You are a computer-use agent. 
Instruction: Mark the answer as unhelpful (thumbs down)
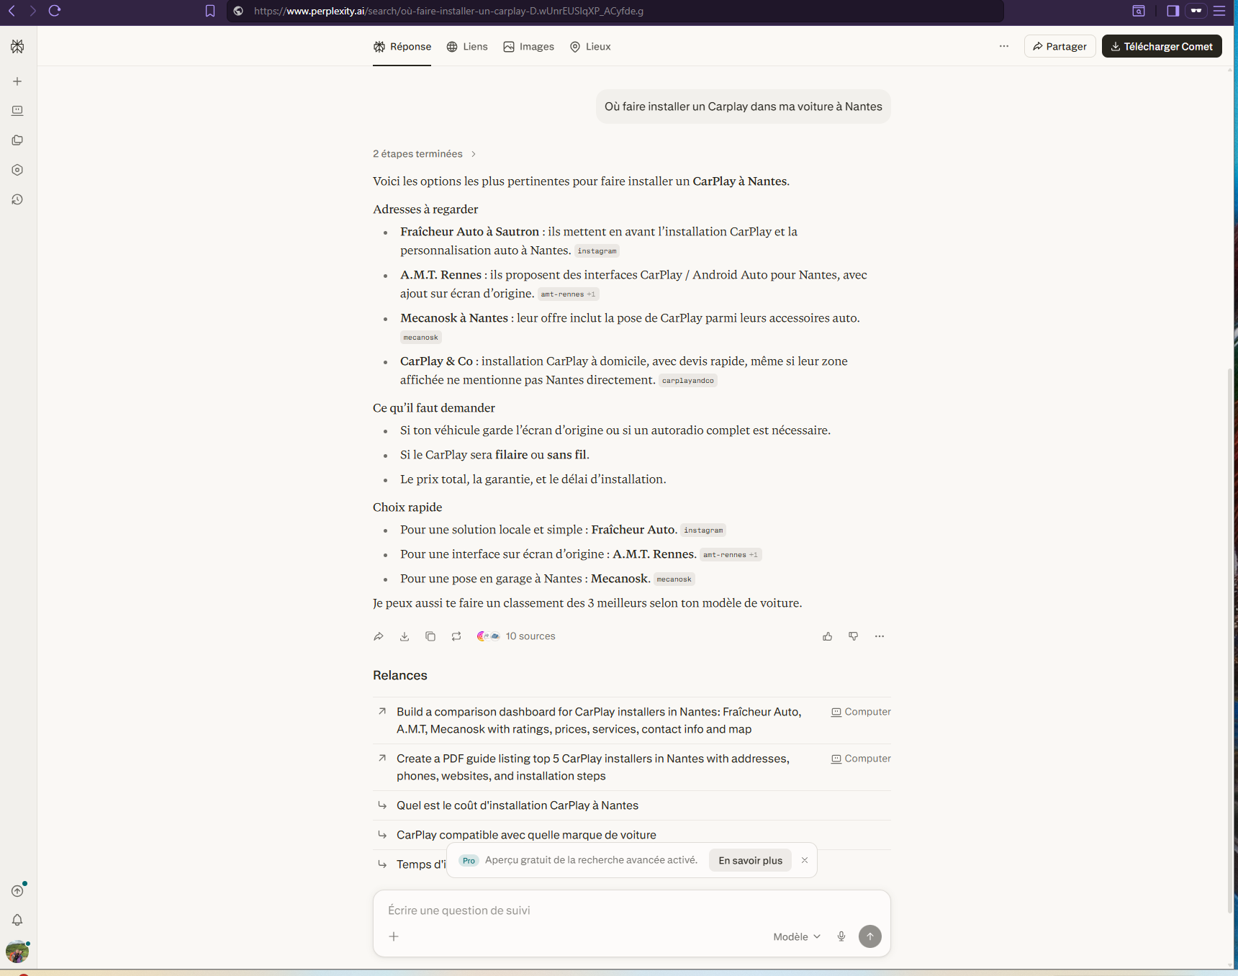click(854, 636)
